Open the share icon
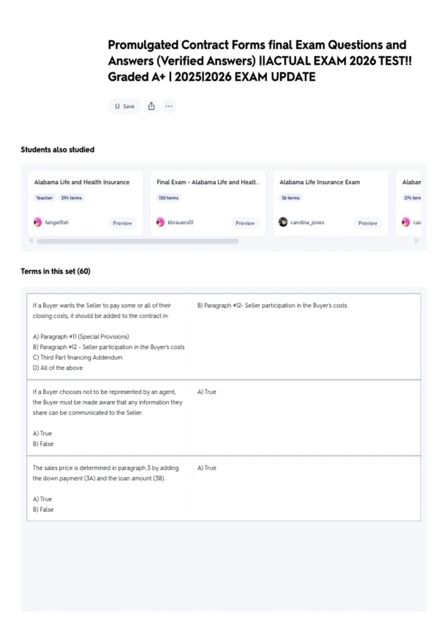 pyautogui.click(x=151, y=106)
